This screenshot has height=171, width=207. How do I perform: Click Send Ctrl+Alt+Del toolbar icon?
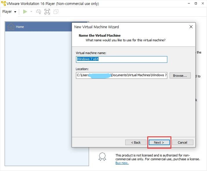(x=39, y=12)
